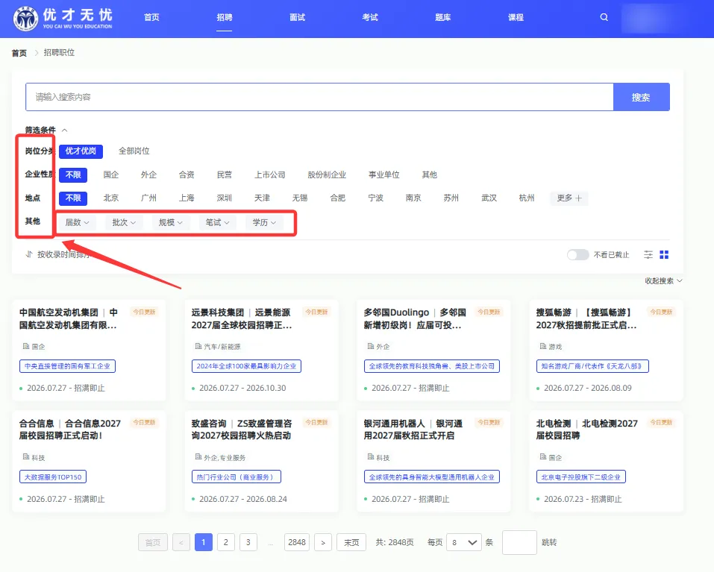Viewport: 714px width, 572px height.
Task: Open the 批次 dropdown
Action: pos(124,222)
